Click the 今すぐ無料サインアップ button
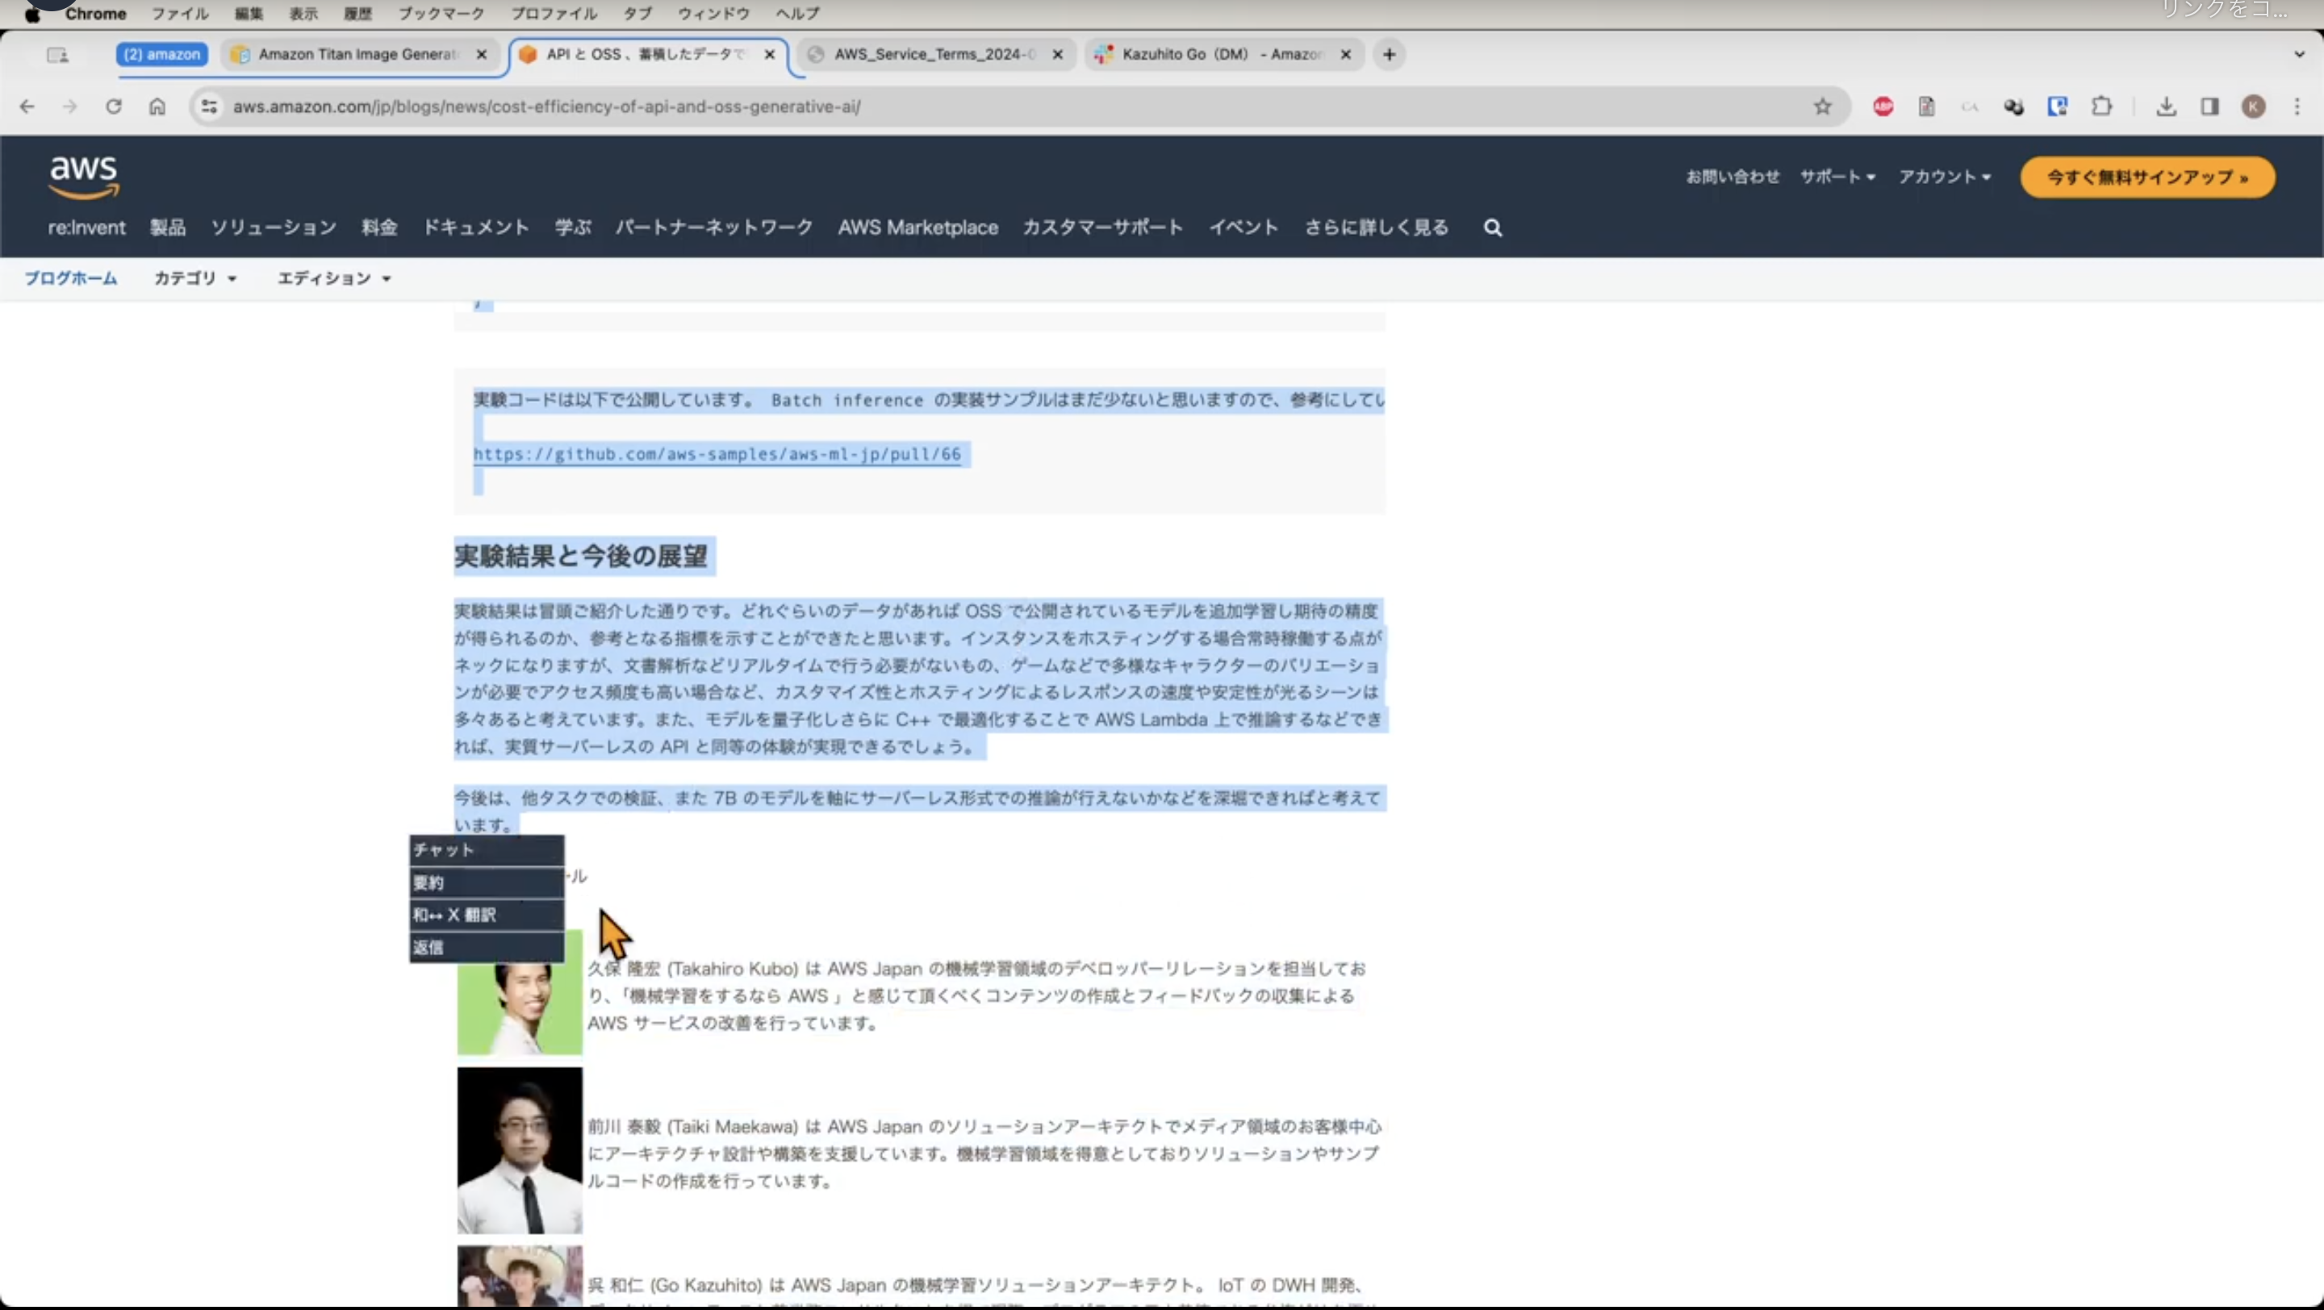Screen dimensions: 2324x1310 [x=2147, y=177]
